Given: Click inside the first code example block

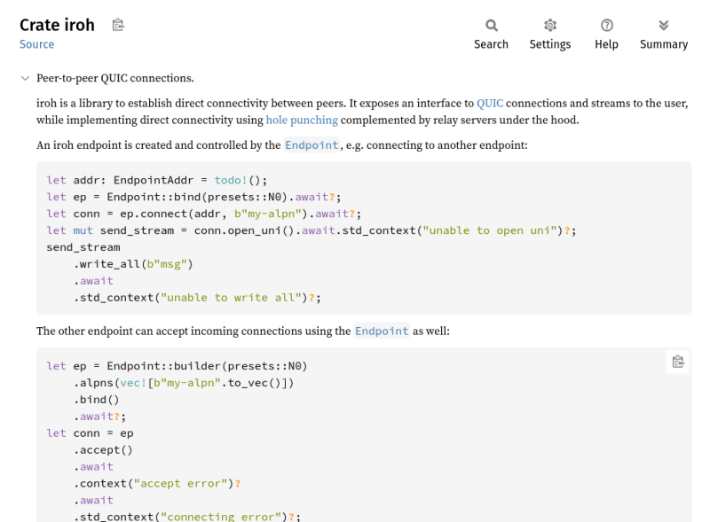Looking at the screenshot, I should [x=364, y=238].
